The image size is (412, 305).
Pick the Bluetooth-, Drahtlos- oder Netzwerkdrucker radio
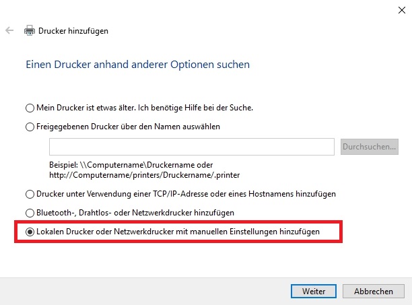30,213
